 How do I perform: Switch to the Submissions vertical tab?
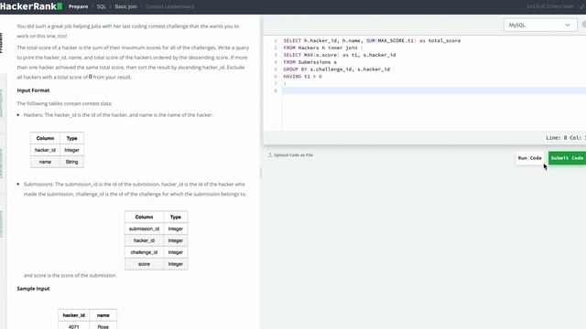tap(2, 103)
